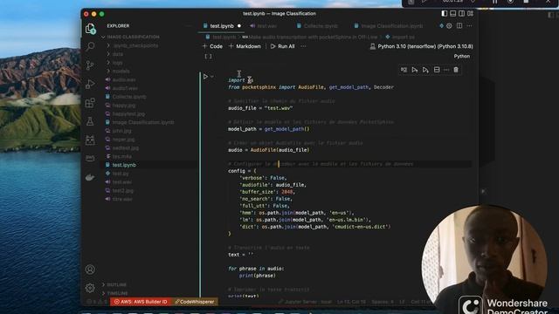This screenshot has width=559, height=314.
Task: Open the Source Control view
Action: tap(90, 65)
